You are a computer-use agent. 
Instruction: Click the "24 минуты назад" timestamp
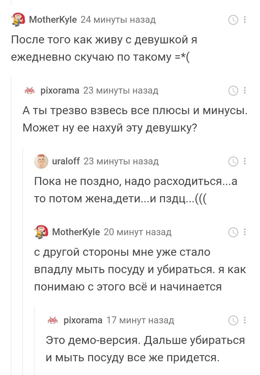pyautogui.click(x=118, y=20)
